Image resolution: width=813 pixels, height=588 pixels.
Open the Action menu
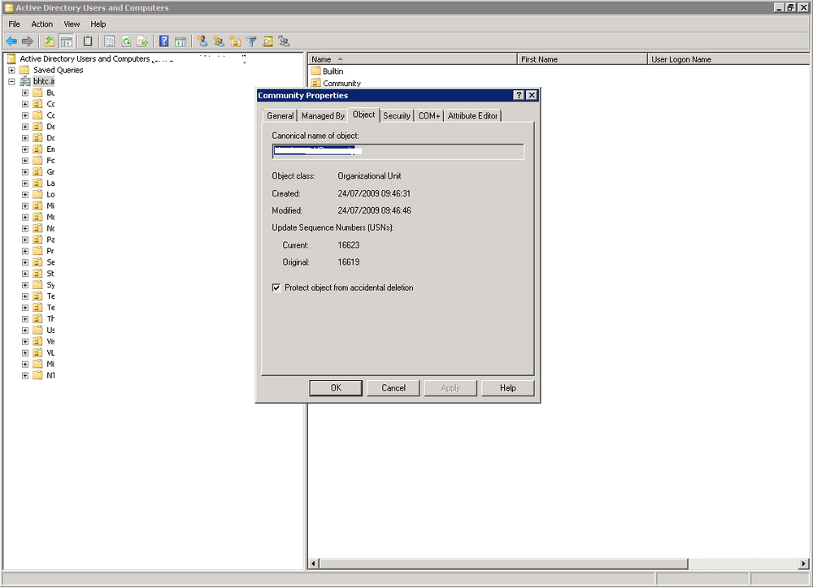[x=42, y=24]
